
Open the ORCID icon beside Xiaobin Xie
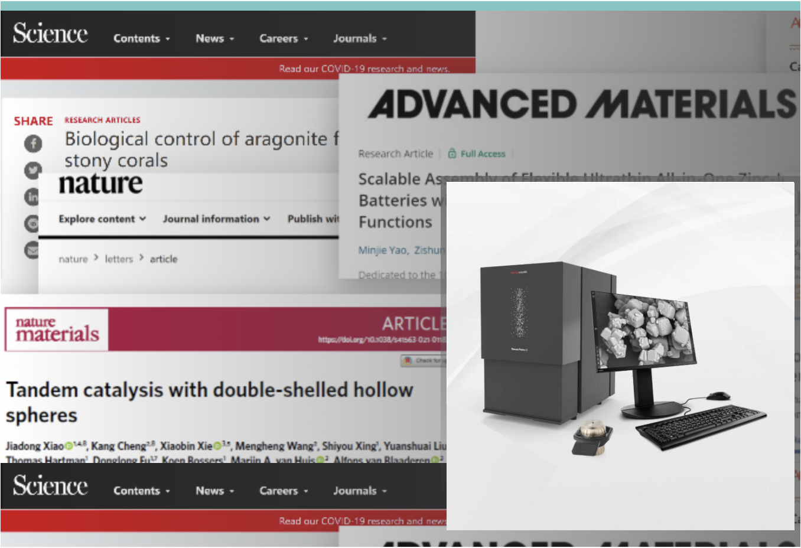point(217,446)
